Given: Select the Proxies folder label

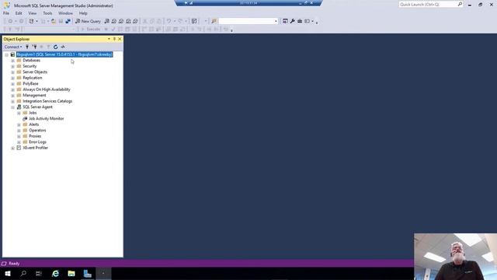Looking at the screenshot, I should [35, 136].
